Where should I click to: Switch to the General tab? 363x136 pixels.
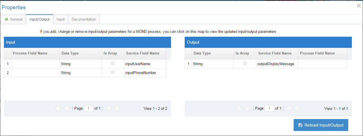[x=14, y=19]
